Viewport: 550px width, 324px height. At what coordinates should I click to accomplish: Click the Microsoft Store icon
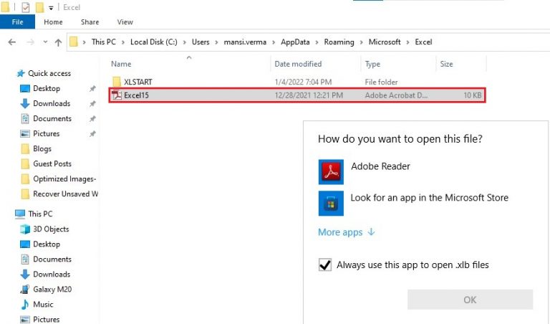pos(331,203)
